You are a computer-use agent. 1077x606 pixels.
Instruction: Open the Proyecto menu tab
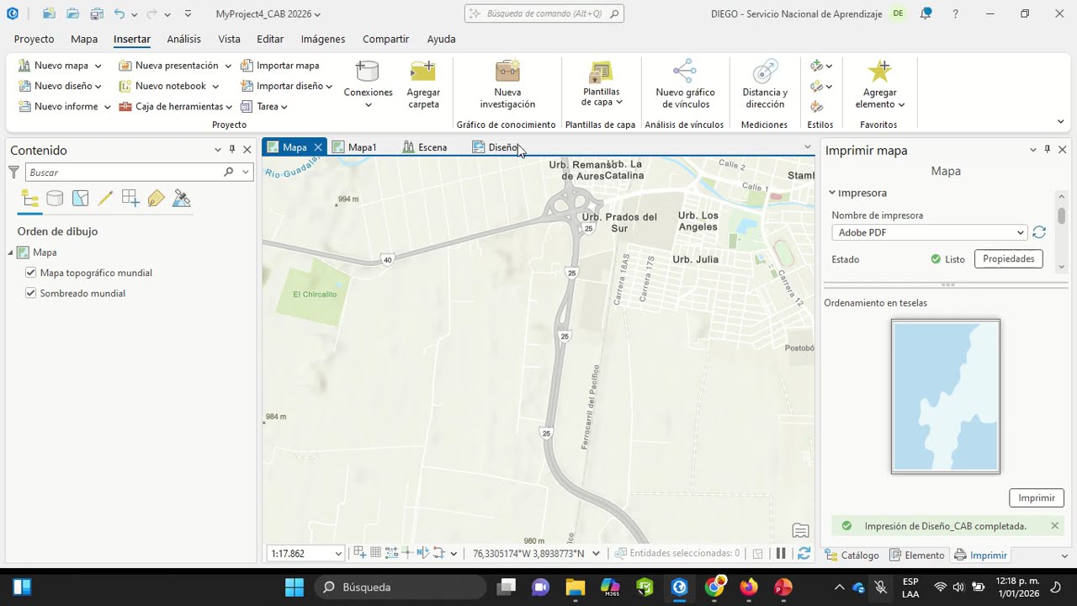pyautogui.click(x=34, y=39)
